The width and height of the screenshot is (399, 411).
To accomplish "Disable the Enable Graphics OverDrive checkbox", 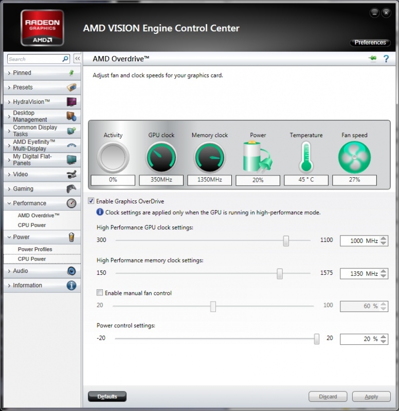I will 92,201.
